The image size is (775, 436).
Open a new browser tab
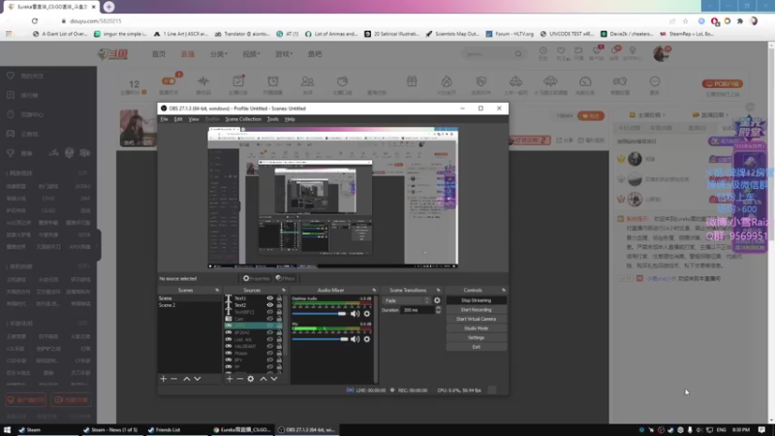tap(108, 7)
